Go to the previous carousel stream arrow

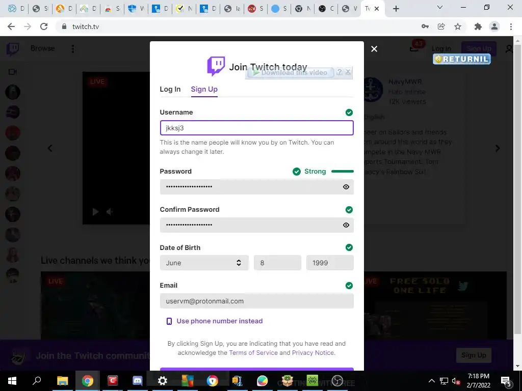(x=50, y=148)
